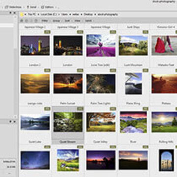The width and height of the screenshot is (177, 177).
Task: Click JPG badge above River thumbnail
Action: coord(146,109)
